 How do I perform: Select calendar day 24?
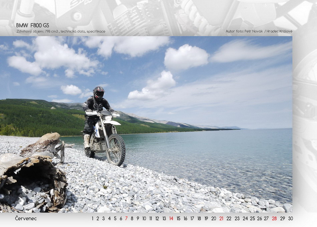pos(245,219)
